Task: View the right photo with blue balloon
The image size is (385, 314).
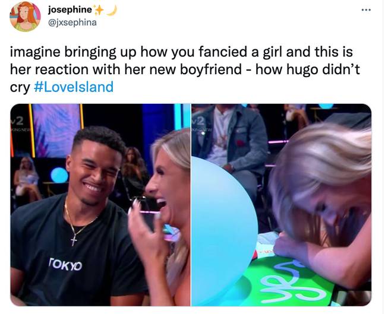Action: 282,205
